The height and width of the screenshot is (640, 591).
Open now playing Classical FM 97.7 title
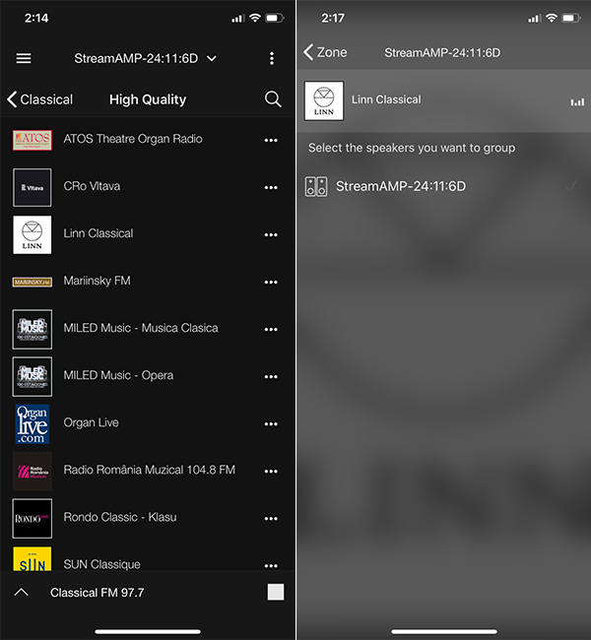pos(98,593)
